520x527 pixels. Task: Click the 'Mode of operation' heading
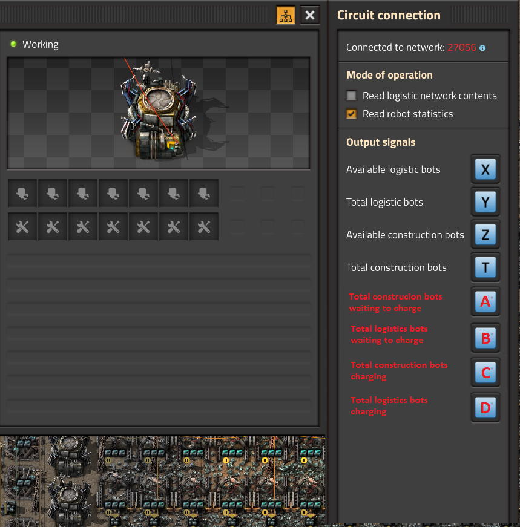click(389, 75)
